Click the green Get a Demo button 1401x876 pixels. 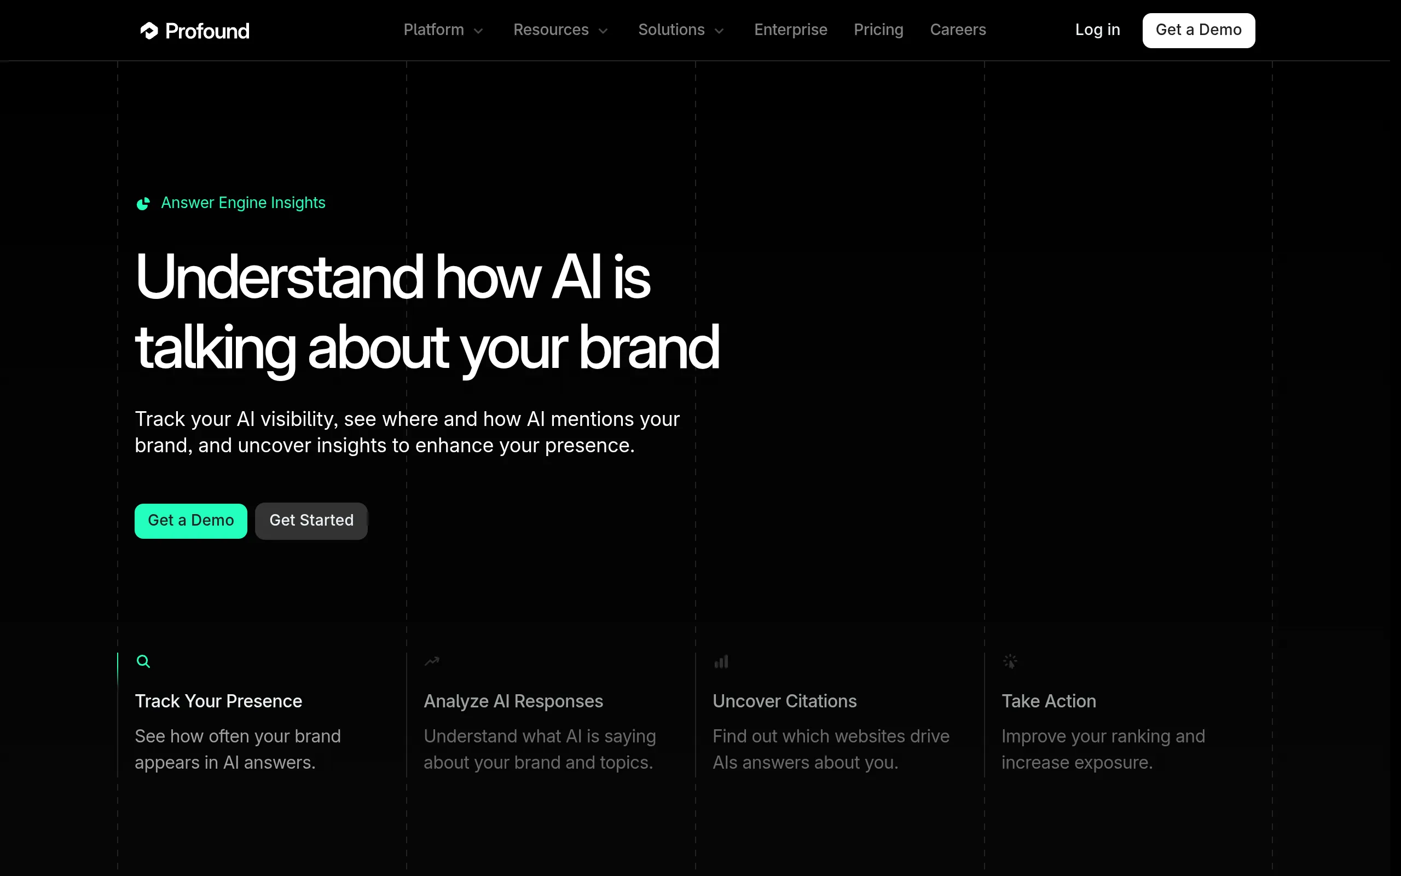click(x=190, y=521)
